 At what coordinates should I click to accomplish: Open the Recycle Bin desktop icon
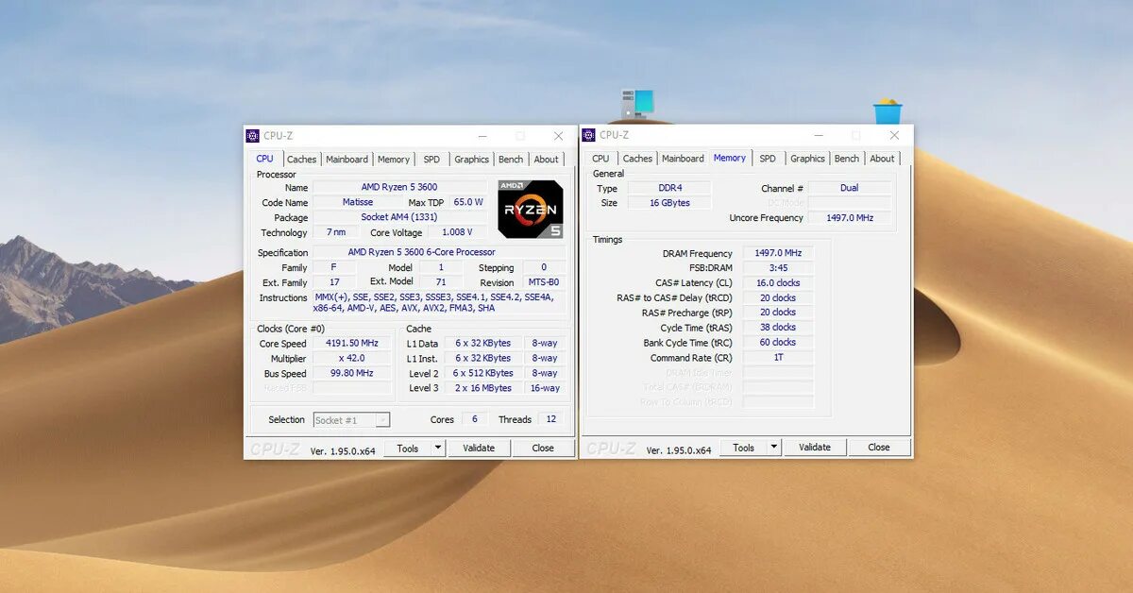(888, 111)
